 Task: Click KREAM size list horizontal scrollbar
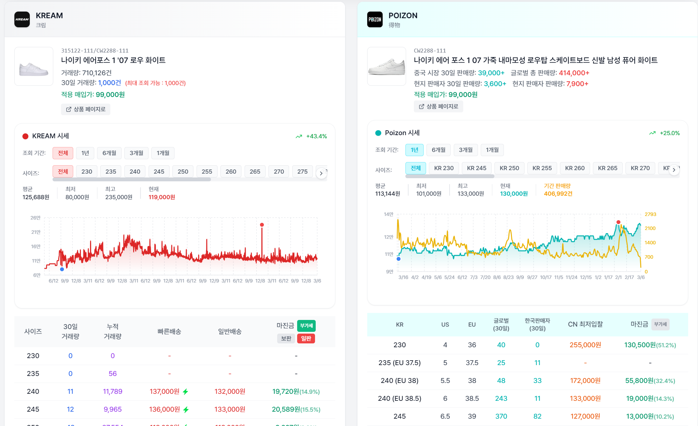coord(132,180)
